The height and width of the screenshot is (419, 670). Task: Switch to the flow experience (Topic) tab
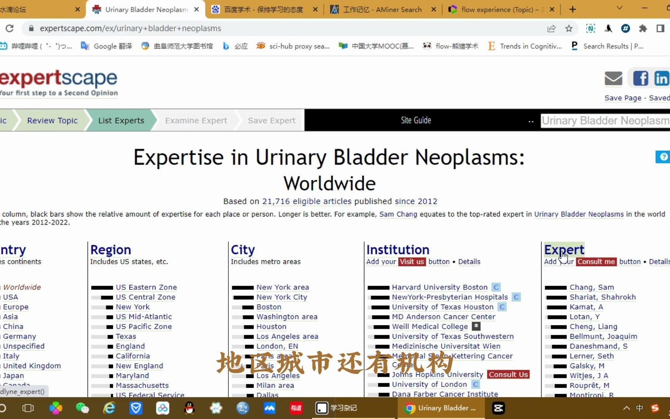502,9
